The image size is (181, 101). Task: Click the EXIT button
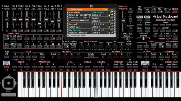pyautogui.click(x=147, y=17)
